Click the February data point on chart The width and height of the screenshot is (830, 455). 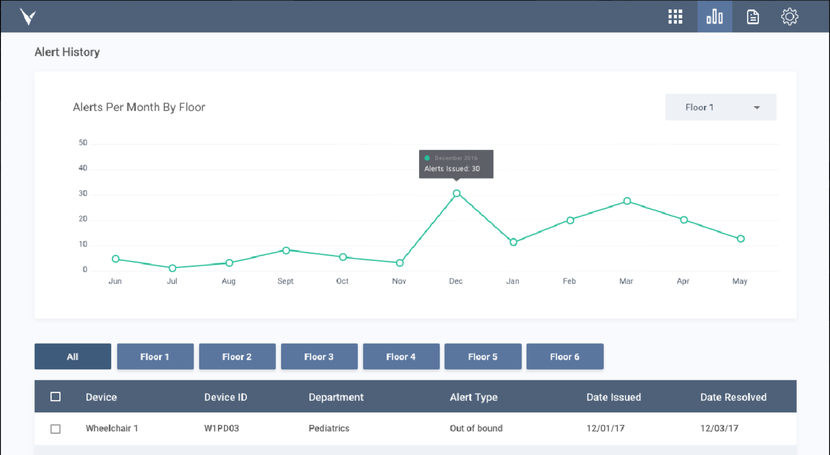coord(570,220)
